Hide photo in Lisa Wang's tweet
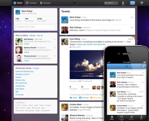 pos(75,47)
